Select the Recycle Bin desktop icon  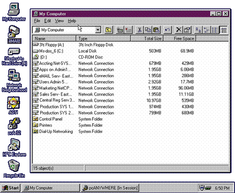[x=14, y=166]
